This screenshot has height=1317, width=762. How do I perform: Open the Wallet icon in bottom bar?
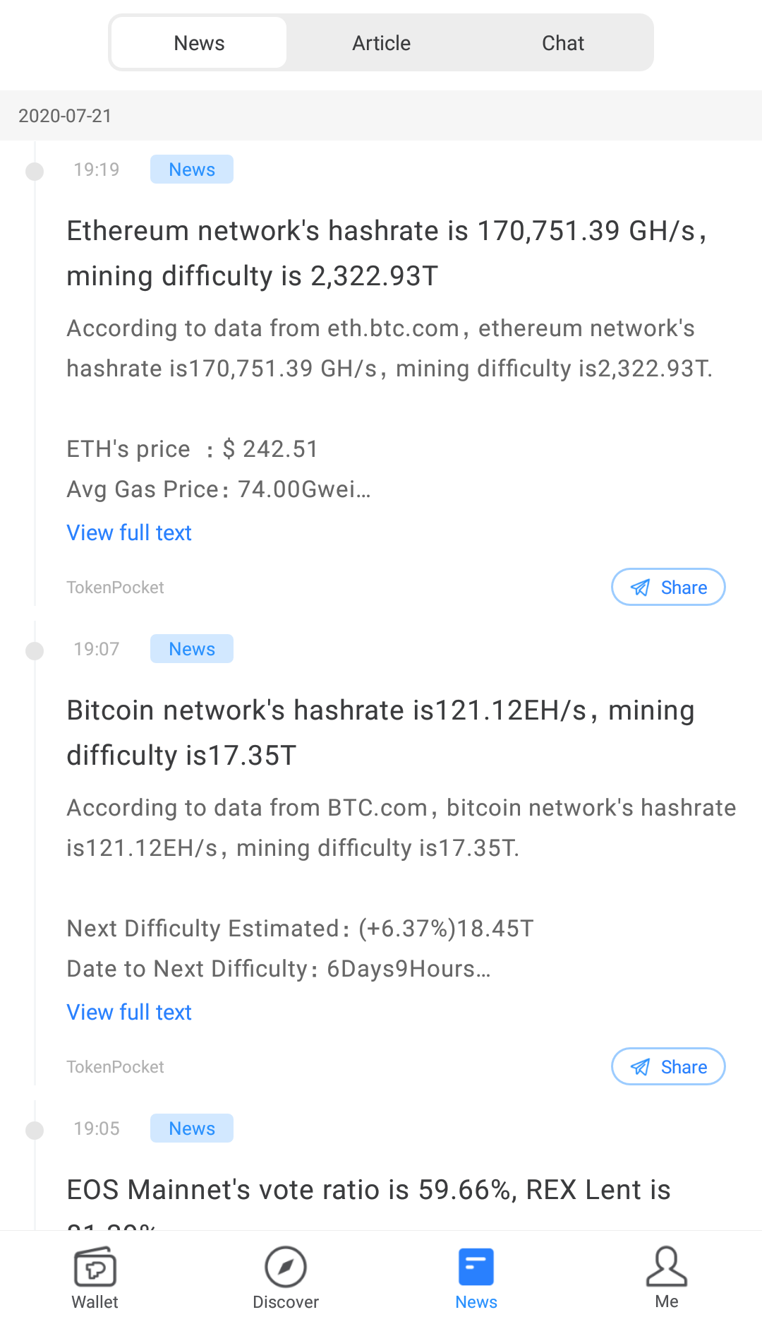click(95, 1268)
